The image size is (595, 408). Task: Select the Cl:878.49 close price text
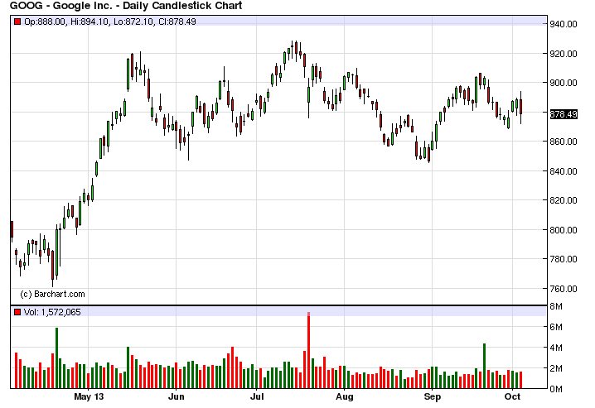177,22
